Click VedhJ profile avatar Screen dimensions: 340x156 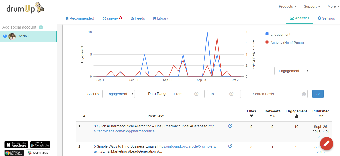12,36
